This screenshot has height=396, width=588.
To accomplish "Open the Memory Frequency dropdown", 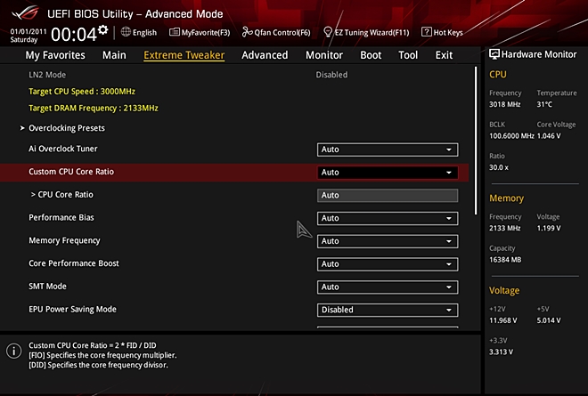I will coord(388,241).
